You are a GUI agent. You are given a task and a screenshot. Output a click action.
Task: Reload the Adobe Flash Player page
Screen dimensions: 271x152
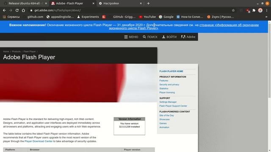pyautogui.click(x=17, y=10)
